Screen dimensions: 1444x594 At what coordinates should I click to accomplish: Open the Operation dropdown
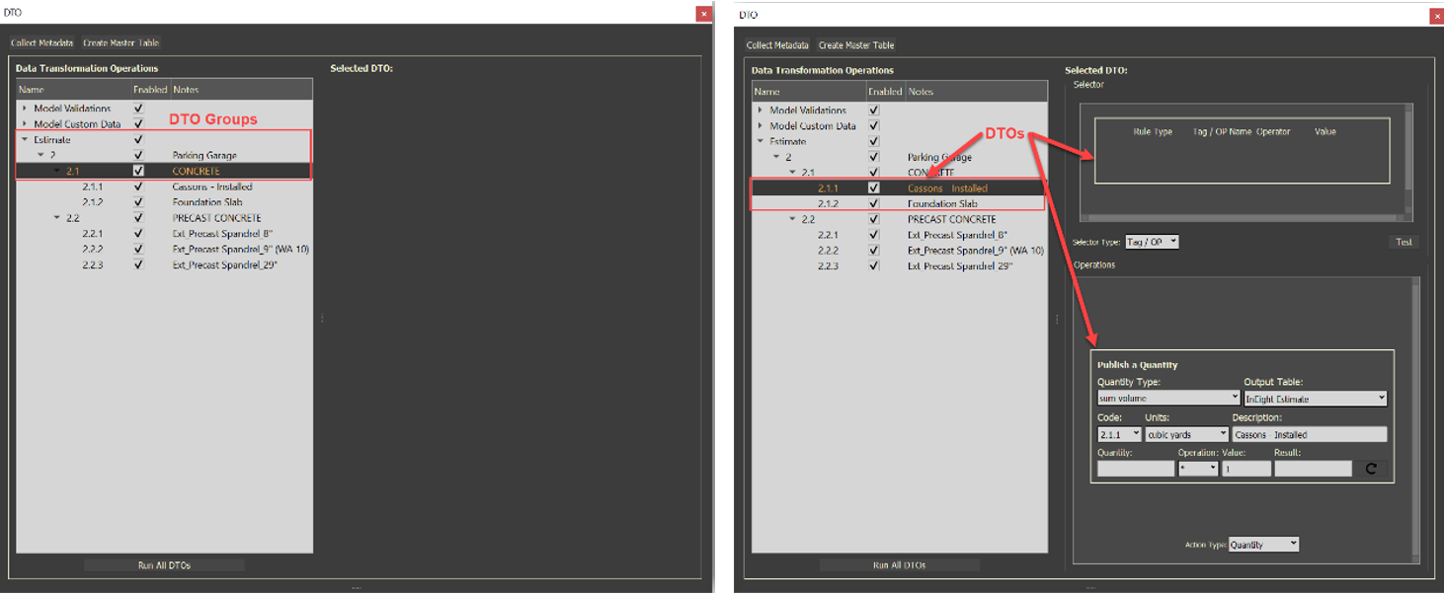pos(1198,470)
